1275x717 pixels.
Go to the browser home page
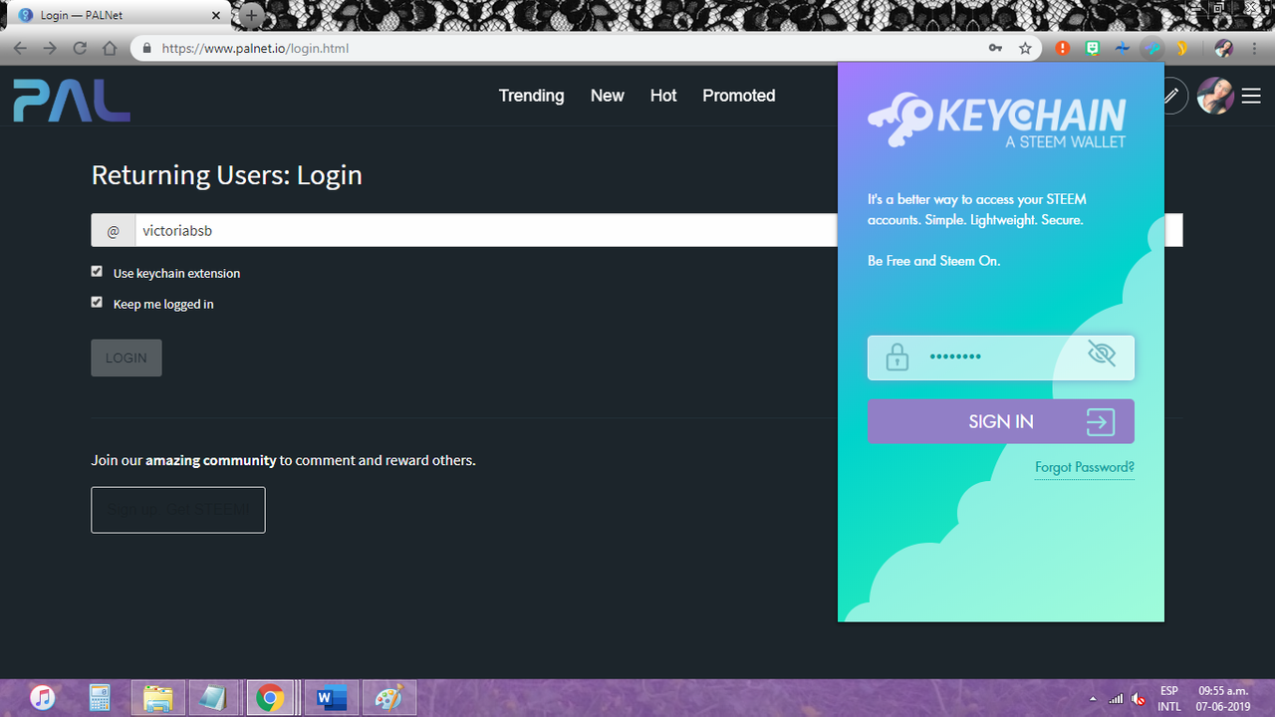click(x=111, y=48)
